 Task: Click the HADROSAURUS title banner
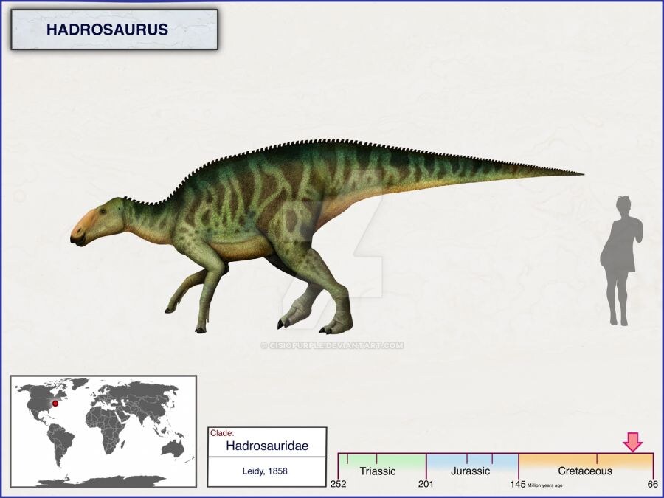114,30
